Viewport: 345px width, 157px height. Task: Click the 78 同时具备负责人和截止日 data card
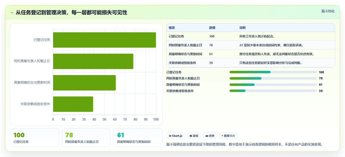coord(86,138)
